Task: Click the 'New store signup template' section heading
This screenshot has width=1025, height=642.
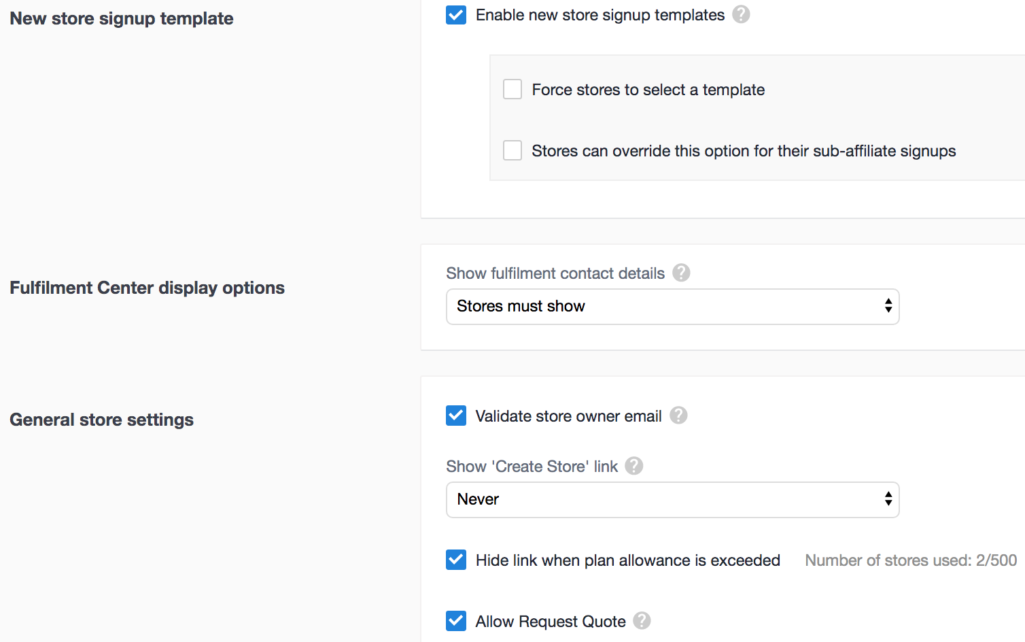Action: tap(122, 18)
